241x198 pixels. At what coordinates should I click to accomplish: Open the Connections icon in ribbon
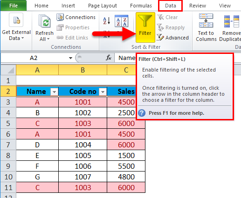[x=60, y=17]
